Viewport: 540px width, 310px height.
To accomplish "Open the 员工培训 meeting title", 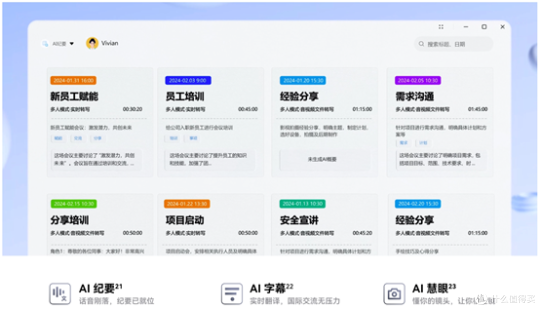I will pyautogui.click(x=185, y=96).
